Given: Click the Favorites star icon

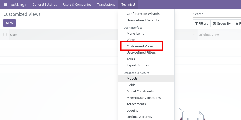Looking at the screenshot, I should pyautogui.click(x=237, y=23).
